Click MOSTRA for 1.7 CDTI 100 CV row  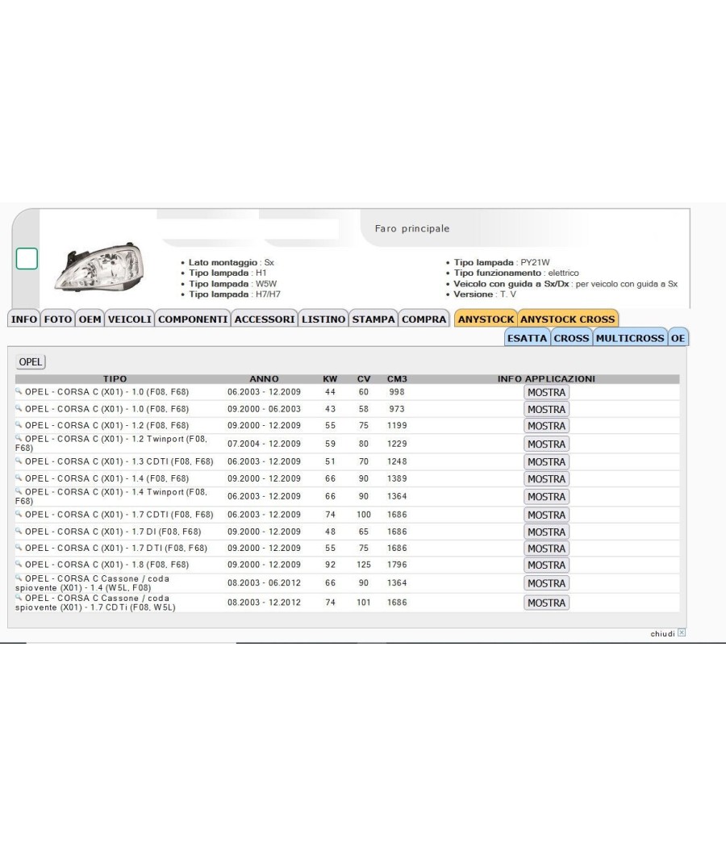coord(547,515)
